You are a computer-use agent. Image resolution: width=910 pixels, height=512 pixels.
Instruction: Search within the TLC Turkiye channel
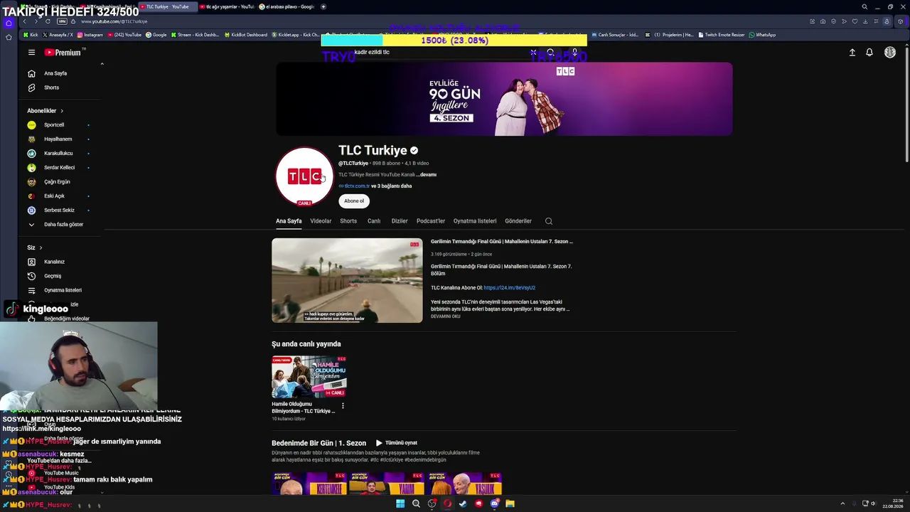pyautogui.click(x=549, y=221)
